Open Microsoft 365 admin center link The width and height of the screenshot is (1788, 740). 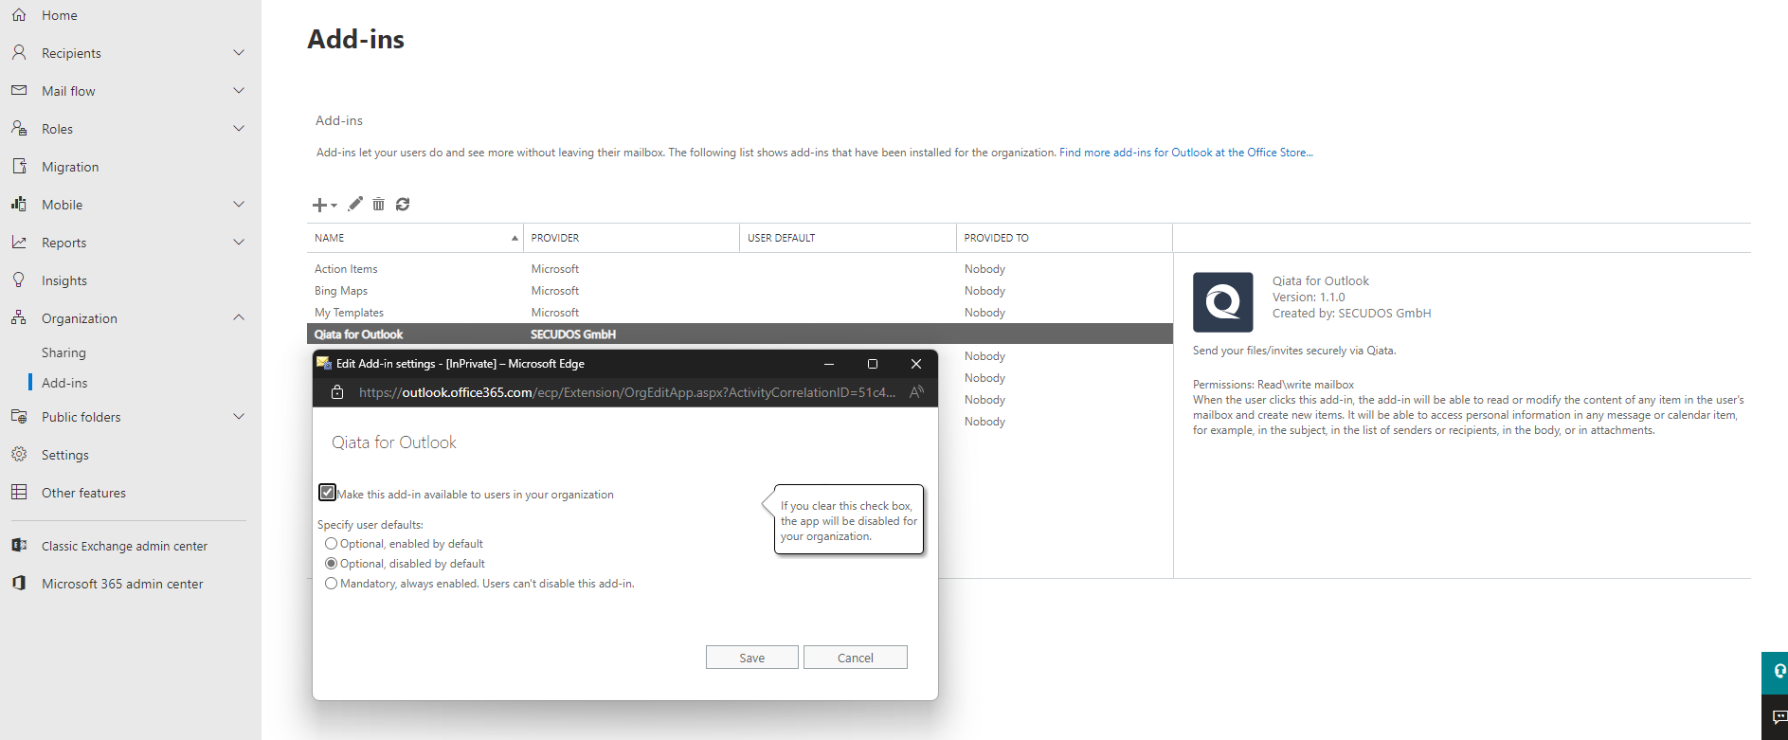click(122, 584)
